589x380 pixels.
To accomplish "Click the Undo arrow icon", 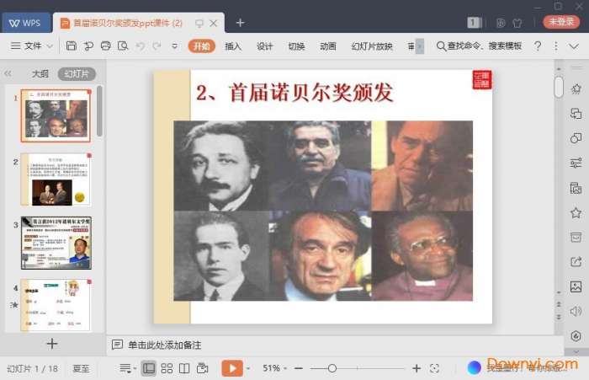I will coord(139,45).
